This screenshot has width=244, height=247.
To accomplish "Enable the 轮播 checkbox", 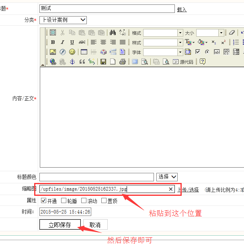I will click(64, 201).
